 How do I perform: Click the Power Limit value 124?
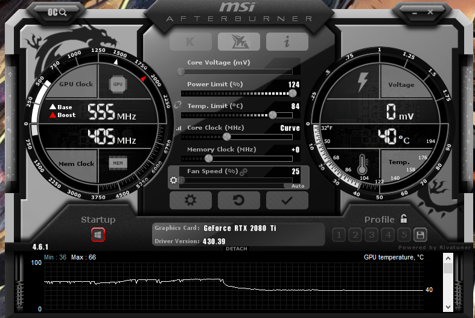coord(294,84)
